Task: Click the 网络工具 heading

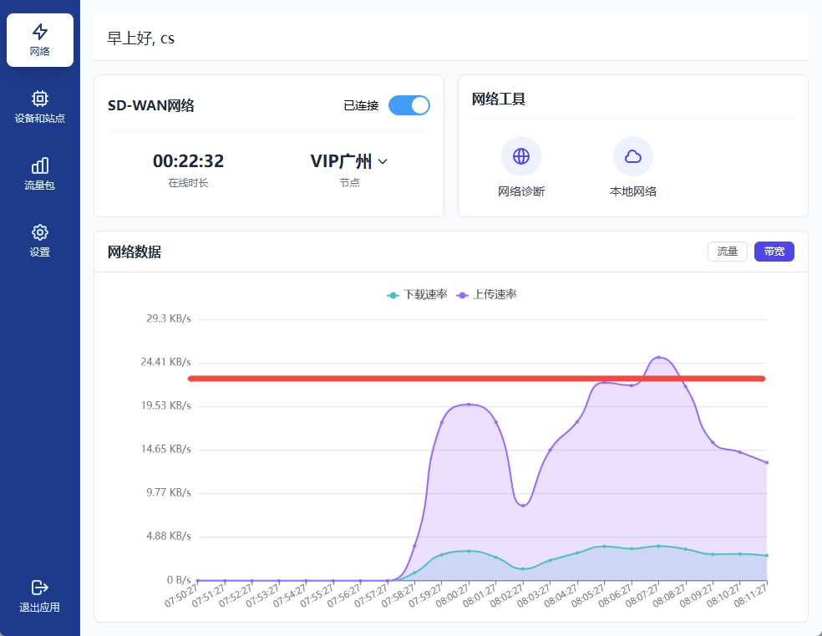Action: [x=499, y=99]
